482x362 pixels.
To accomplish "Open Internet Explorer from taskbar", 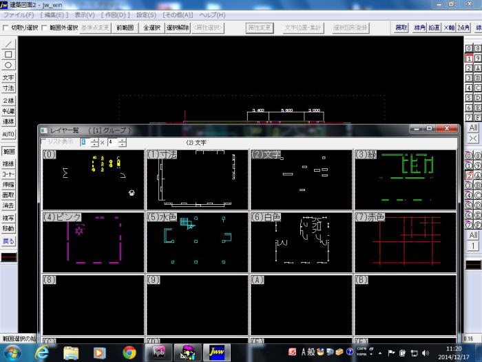I will (x=41, y=353).
